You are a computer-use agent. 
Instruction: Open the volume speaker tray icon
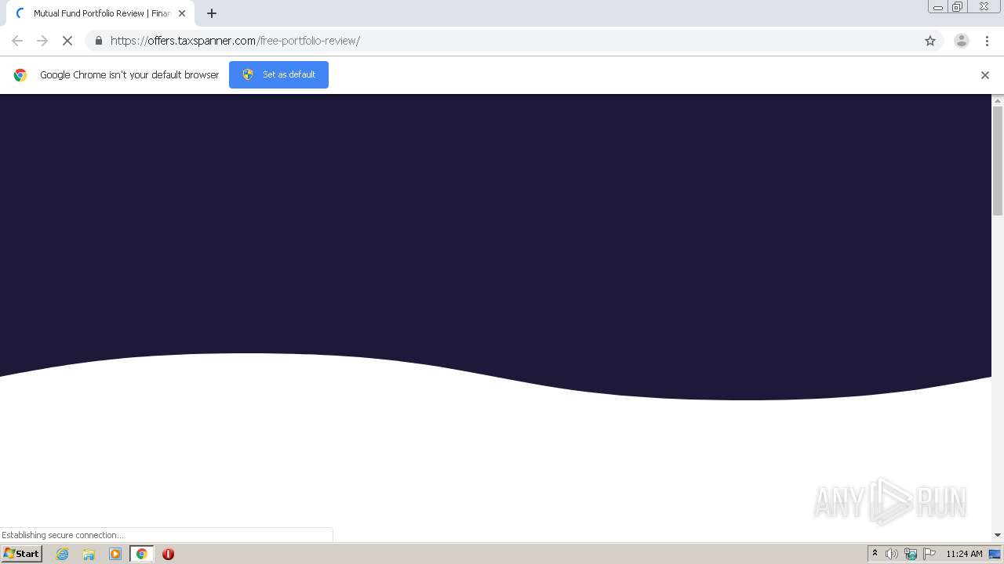tap(892, 554)
